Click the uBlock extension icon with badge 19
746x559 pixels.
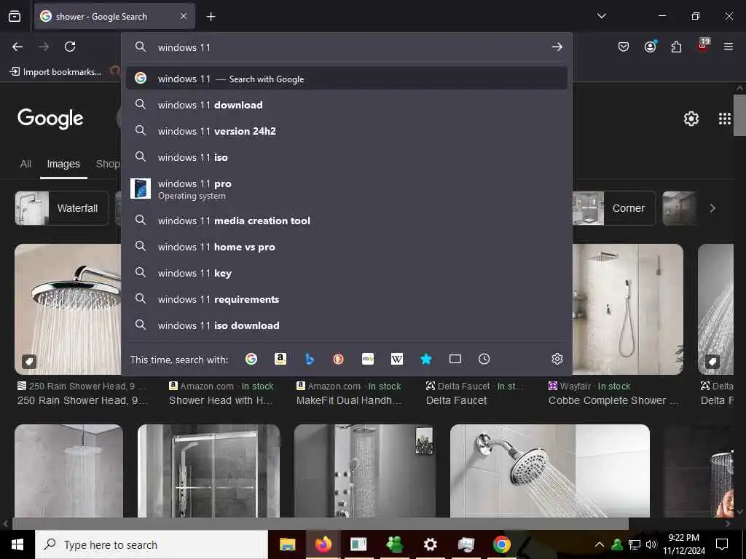[703, 46]
